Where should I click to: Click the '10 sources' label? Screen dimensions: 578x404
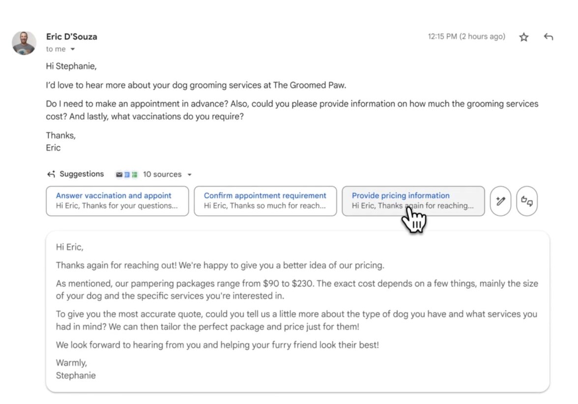[x=162, y=175]
